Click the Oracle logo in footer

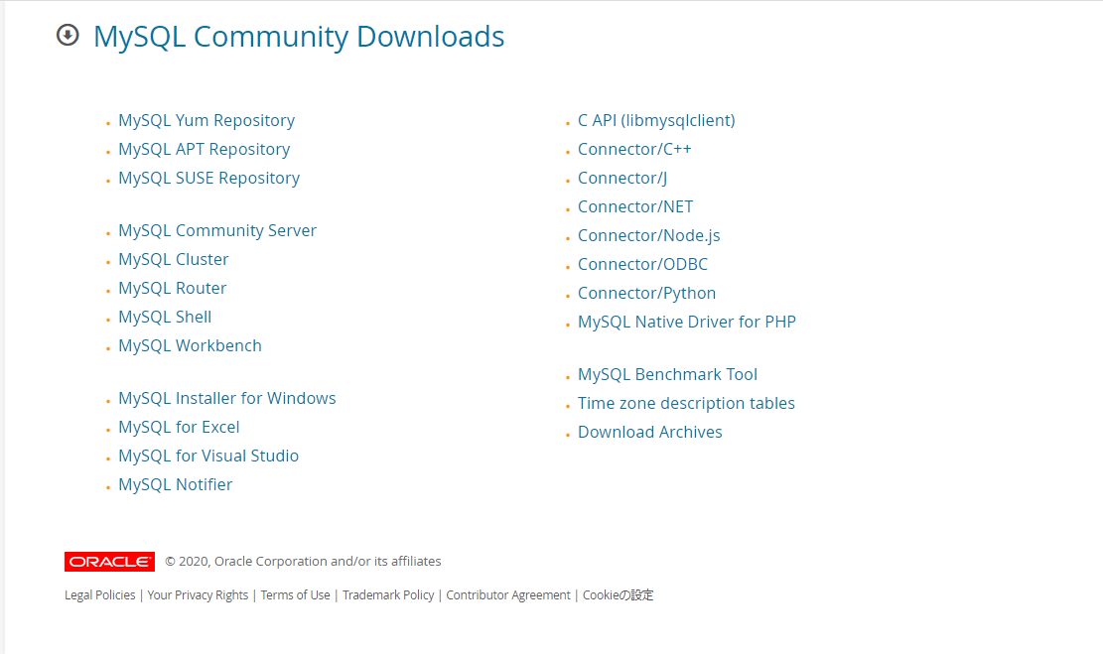coord(109,562)
